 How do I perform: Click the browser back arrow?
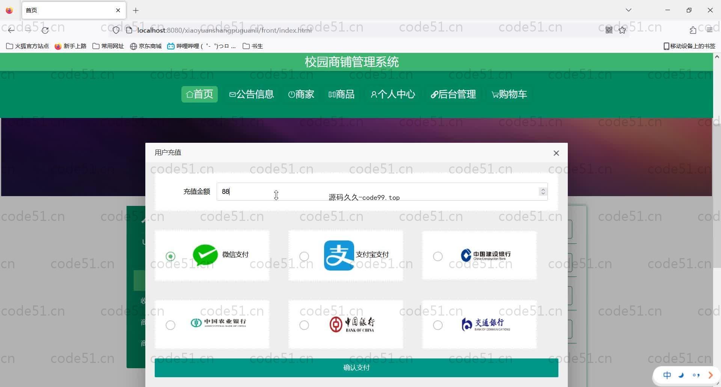[11, 30]
